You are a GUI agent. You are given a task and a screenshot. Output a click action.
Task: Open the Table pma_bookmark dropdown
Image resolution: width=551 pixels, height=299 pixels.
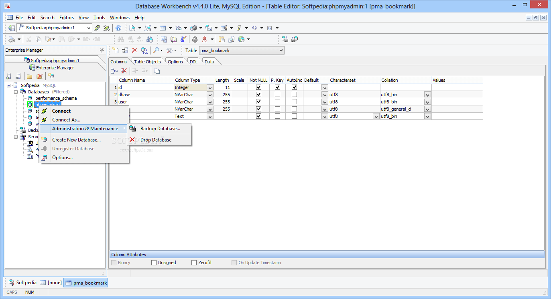[x=281, y=51]
